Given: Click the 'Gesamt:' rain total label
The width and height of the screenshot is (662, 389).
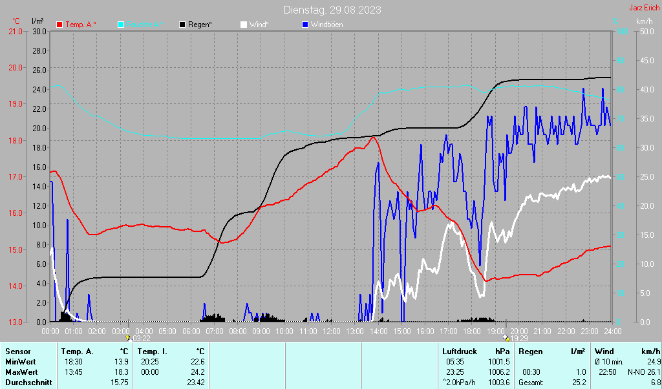Looking at the screenshot, I should point(531,383).
